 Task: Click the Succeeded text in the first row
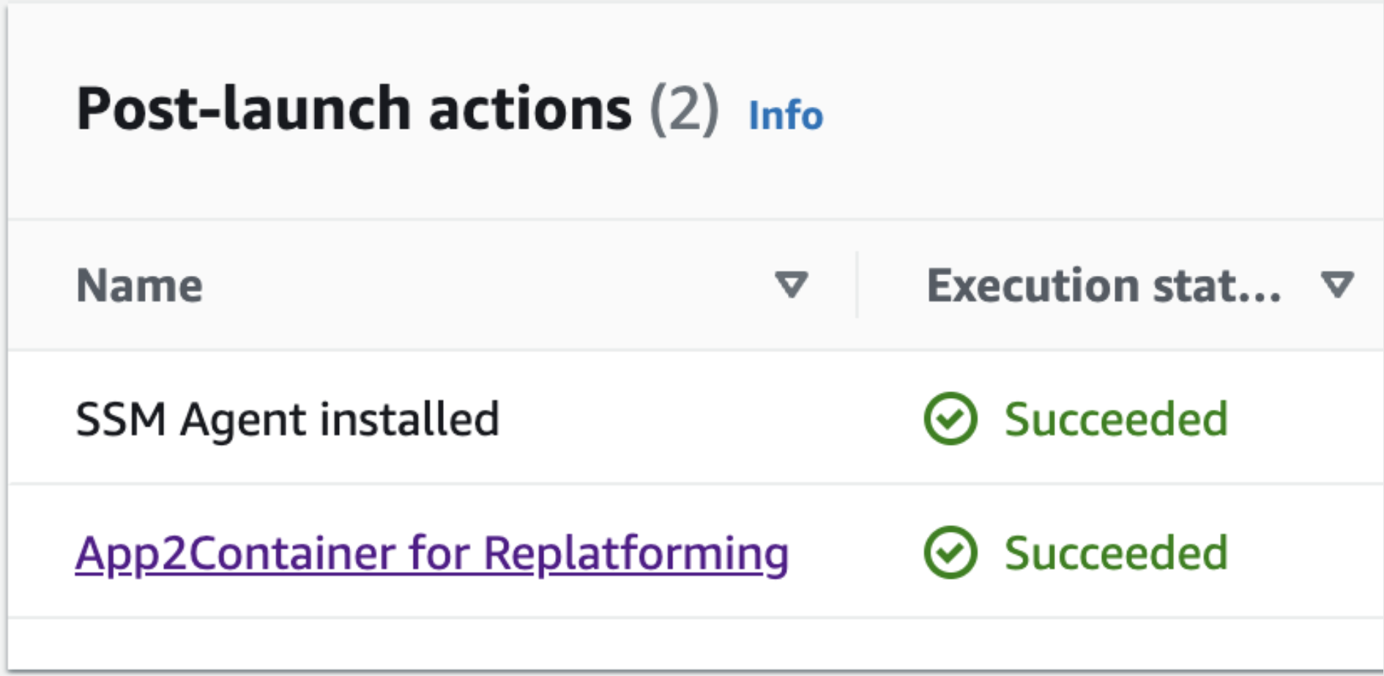tap(1117, 418)
